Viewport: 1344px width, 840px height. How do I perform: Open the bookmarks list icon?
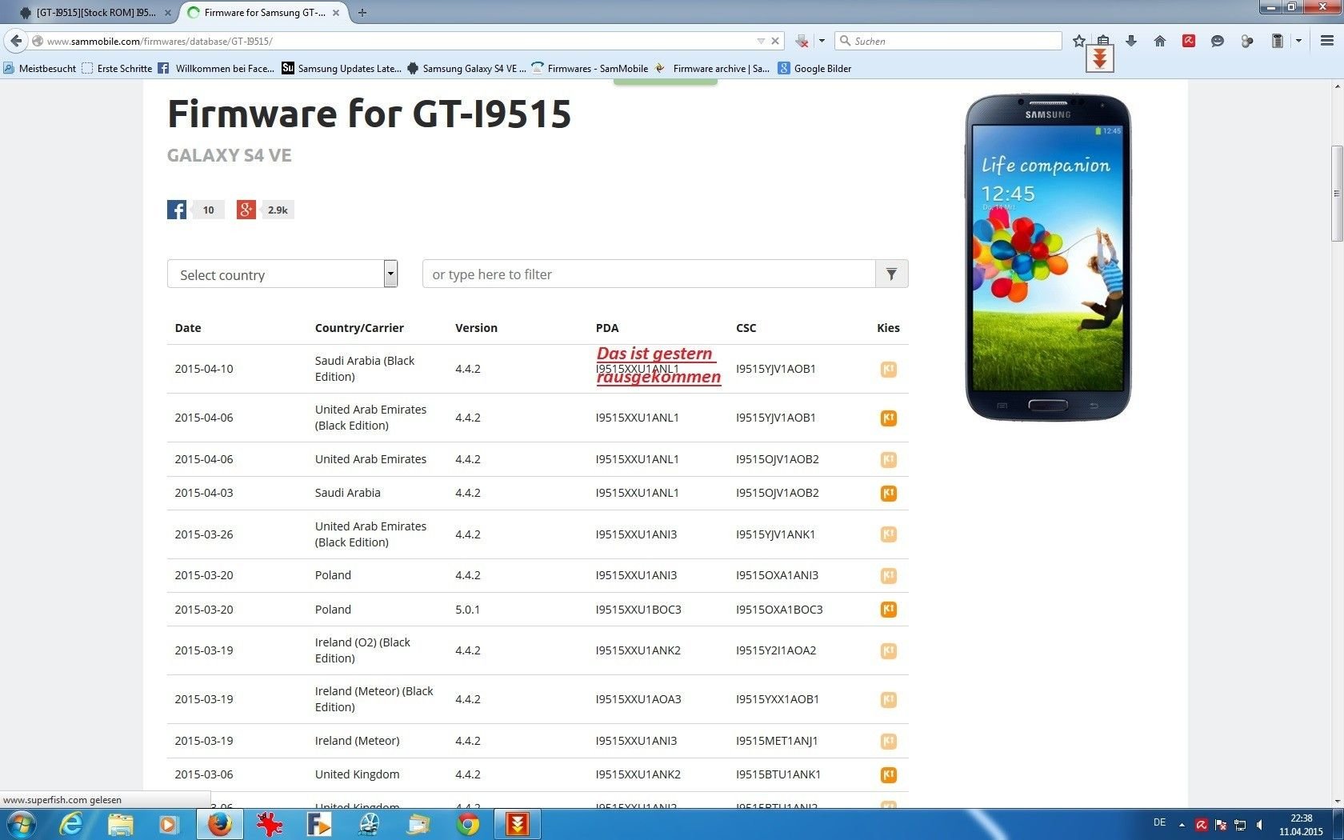pos(1103,41)
